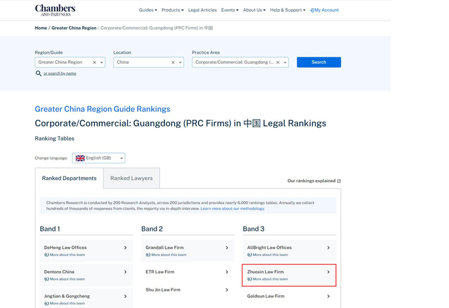Open More about this team under DeHeng
Image resolution: width=449 pixels, height=308 pixels.
tap(65, 255)
